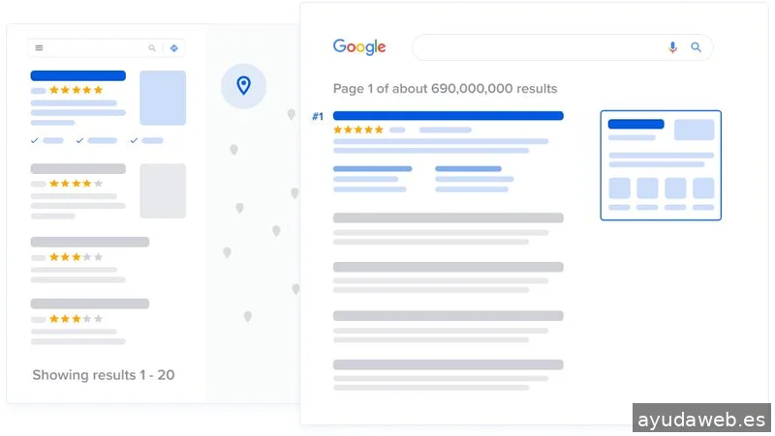Click the blue title bar inside knowledge panel

pos(636,124)
